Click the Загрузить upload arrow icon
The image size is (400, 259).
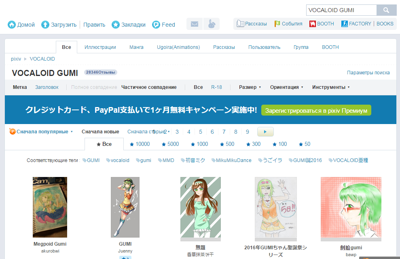(45, 25)
